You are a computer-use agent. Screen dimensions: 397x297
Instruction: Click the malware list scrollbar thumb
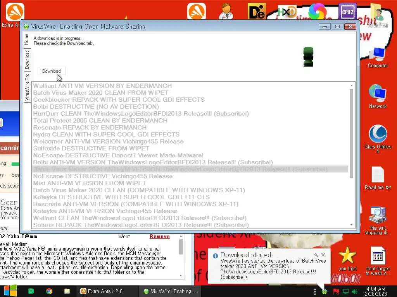[351, 133]
